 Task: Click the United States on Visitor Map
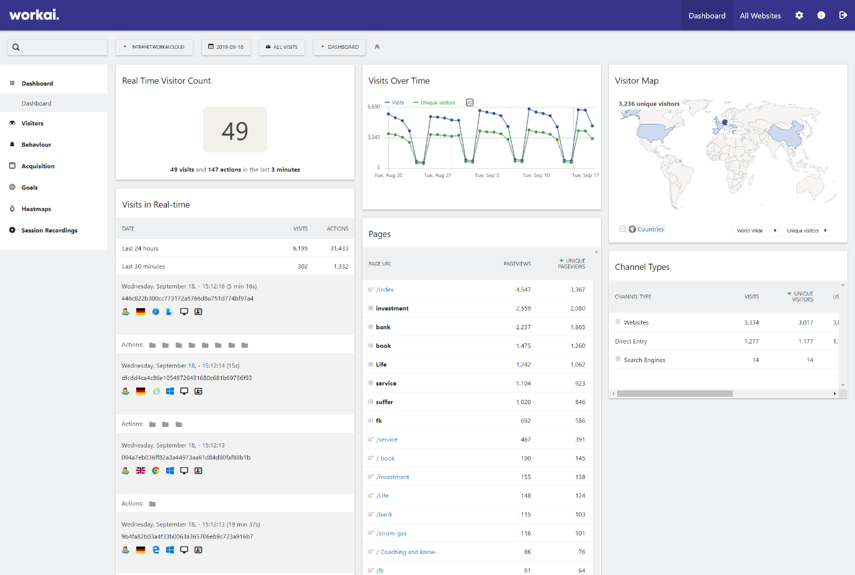pos(655,132)
